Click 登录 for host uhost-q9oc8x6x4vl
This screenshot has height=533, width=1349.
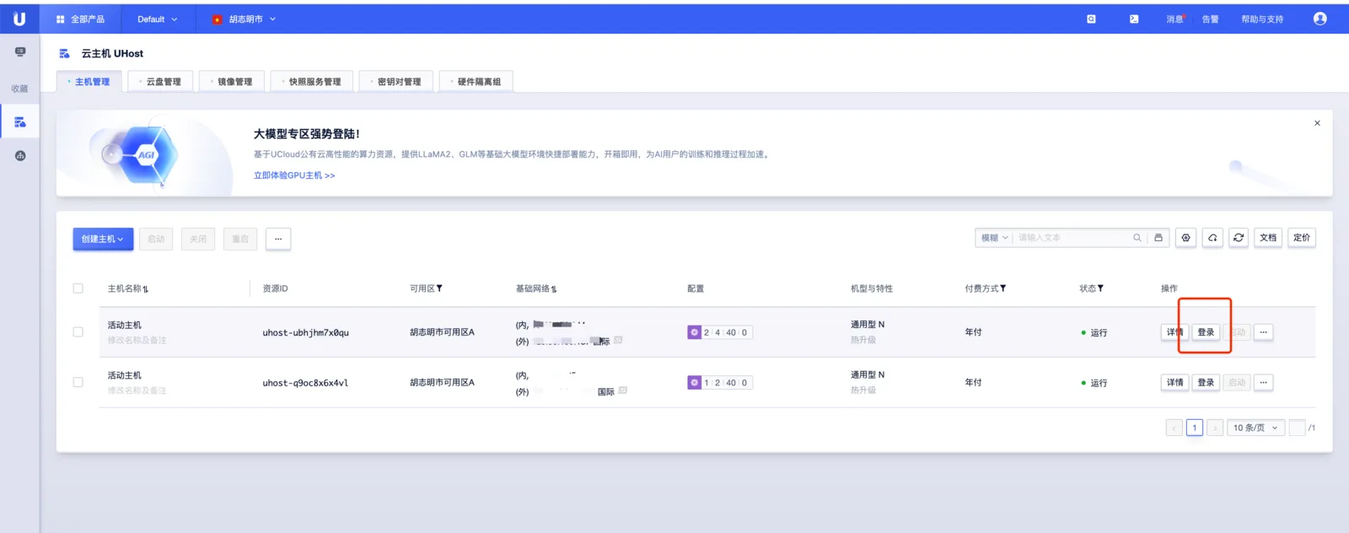(1206, 383)
